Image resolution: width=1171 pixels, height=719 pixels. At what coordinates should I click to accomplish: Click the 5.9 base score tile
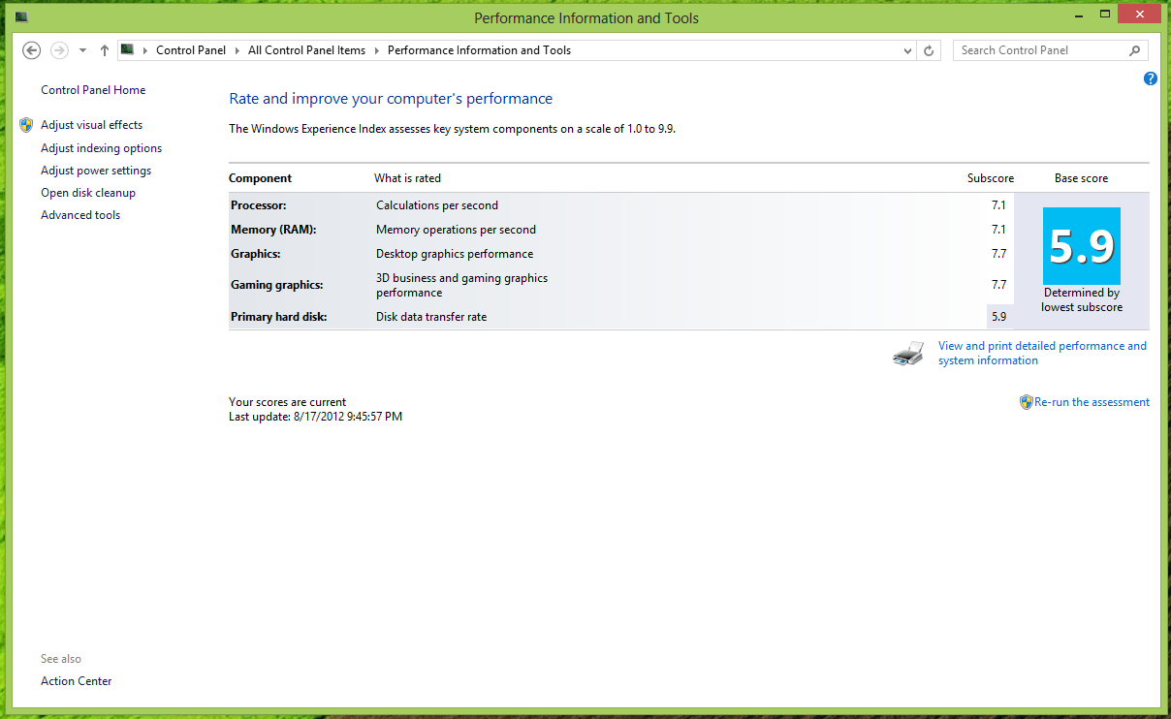coord(1082,246)
